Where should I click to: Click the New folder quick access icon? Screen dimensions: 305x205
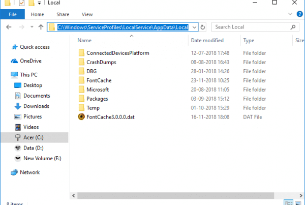point(32,3)
